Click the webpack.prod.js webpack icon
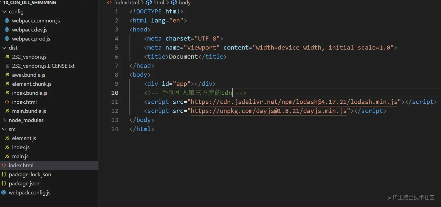The height and width of the screenshot is (207, 441). 7,39
